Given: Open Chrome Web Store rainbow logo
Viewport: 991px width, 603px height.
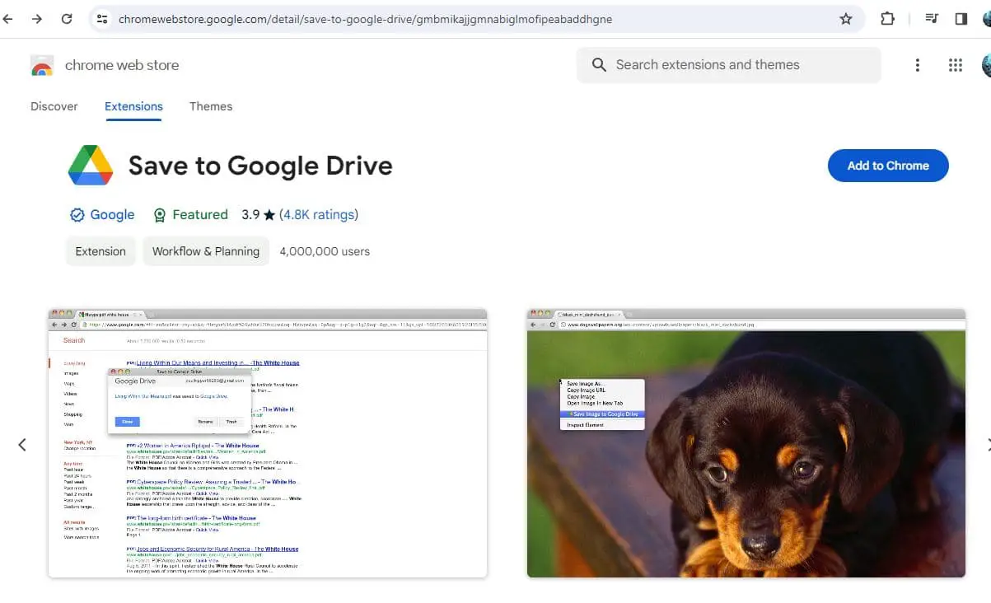Looking at the screenshot, I should pos(42,65).
